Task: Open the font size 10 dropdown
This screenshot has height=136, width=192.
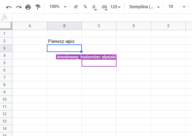Action: click(176, 7)
